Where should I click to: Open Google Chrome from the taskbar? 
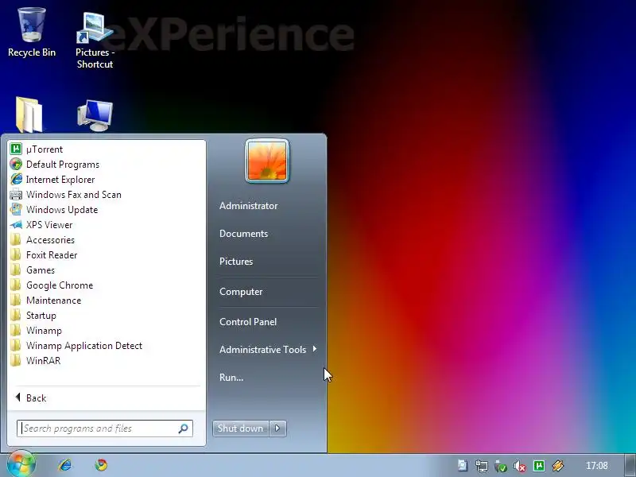[x=101, y=465]
